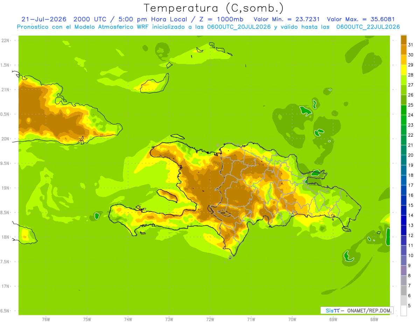
Task: Click the longitude label "70W"
Action: 292,319
